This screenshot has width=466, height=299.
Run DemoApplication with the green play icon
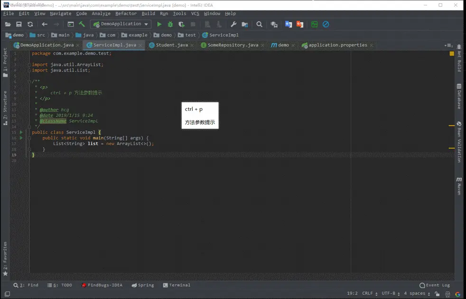pyautogui.click(x=159, y=24)
